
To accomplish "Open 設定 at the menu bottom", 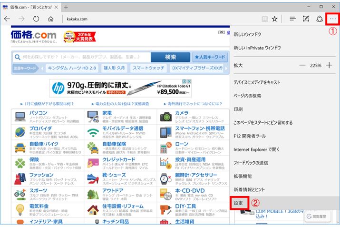I will [x=239, y=203].
